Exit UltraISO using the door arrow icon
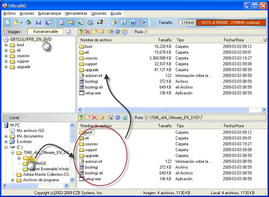Viewport: 269px width, 197px height. [x=143, y=23]
